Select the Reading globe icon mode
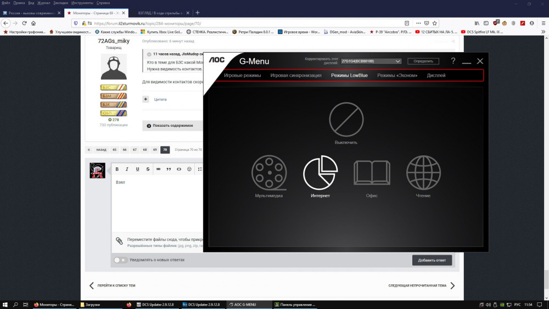The height and width of the screenshot is (309, 549). (423, 172)
